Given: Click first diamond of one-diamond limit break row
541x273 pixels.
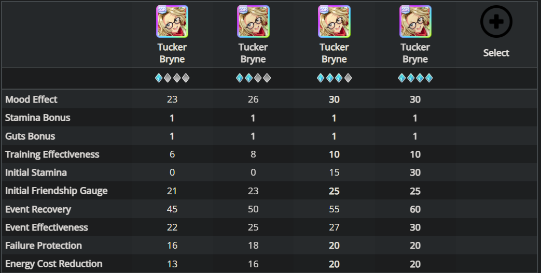Looking at the screenshot, I should point(159,78).
